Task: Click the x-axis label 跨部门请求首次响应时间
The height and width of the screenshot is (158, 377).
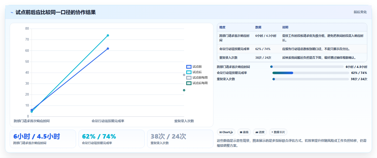Action: pyautogui.click(x=32, y=121)
